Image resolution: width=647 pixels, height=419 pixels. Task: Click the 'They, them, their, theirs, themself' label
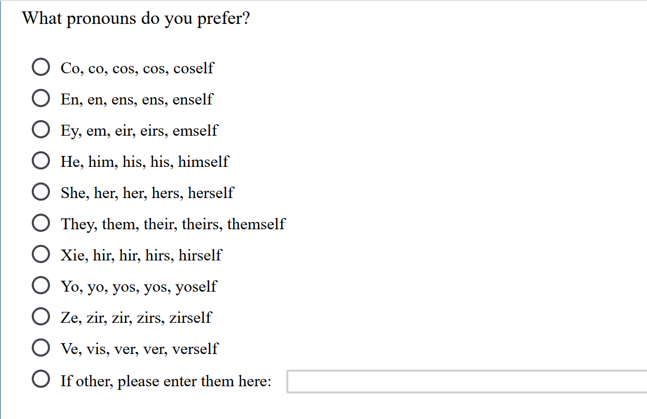[x=173, y=224]
